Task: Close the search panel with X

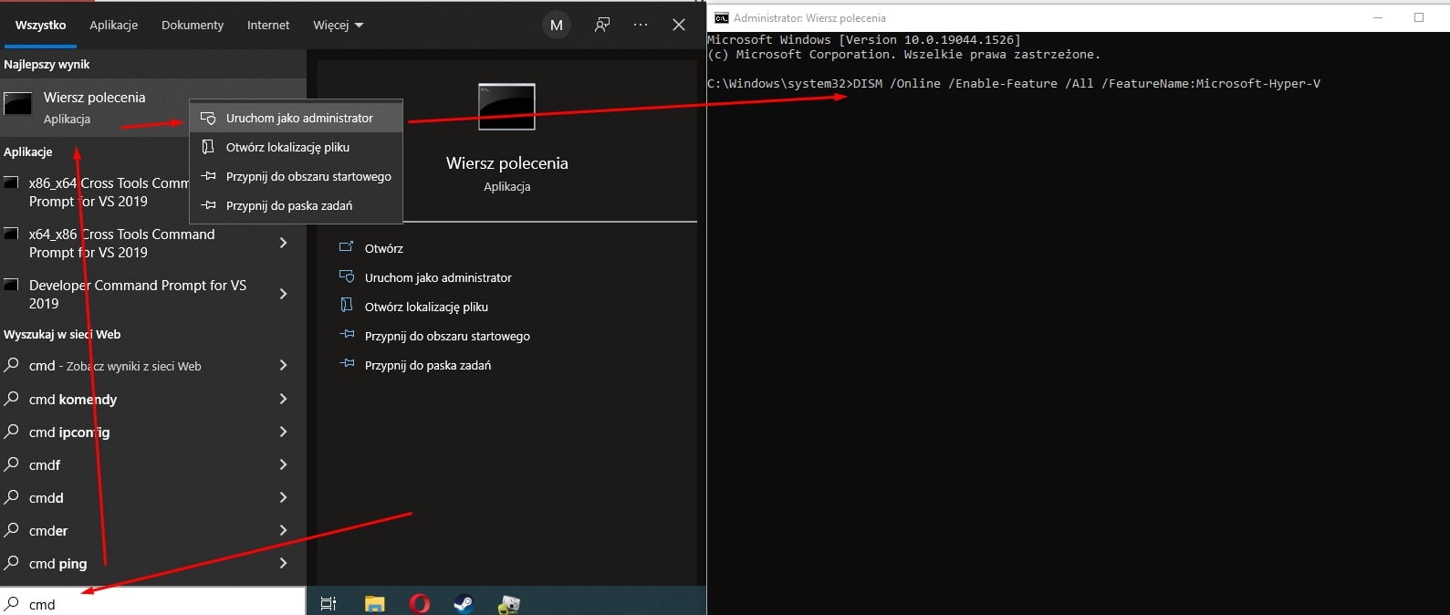Action: [x=679, y=25]
